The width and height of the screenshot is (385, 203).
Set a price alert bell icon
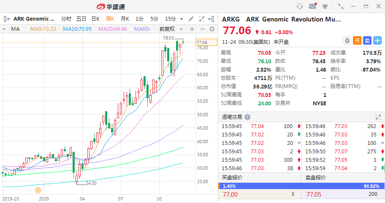347,41
